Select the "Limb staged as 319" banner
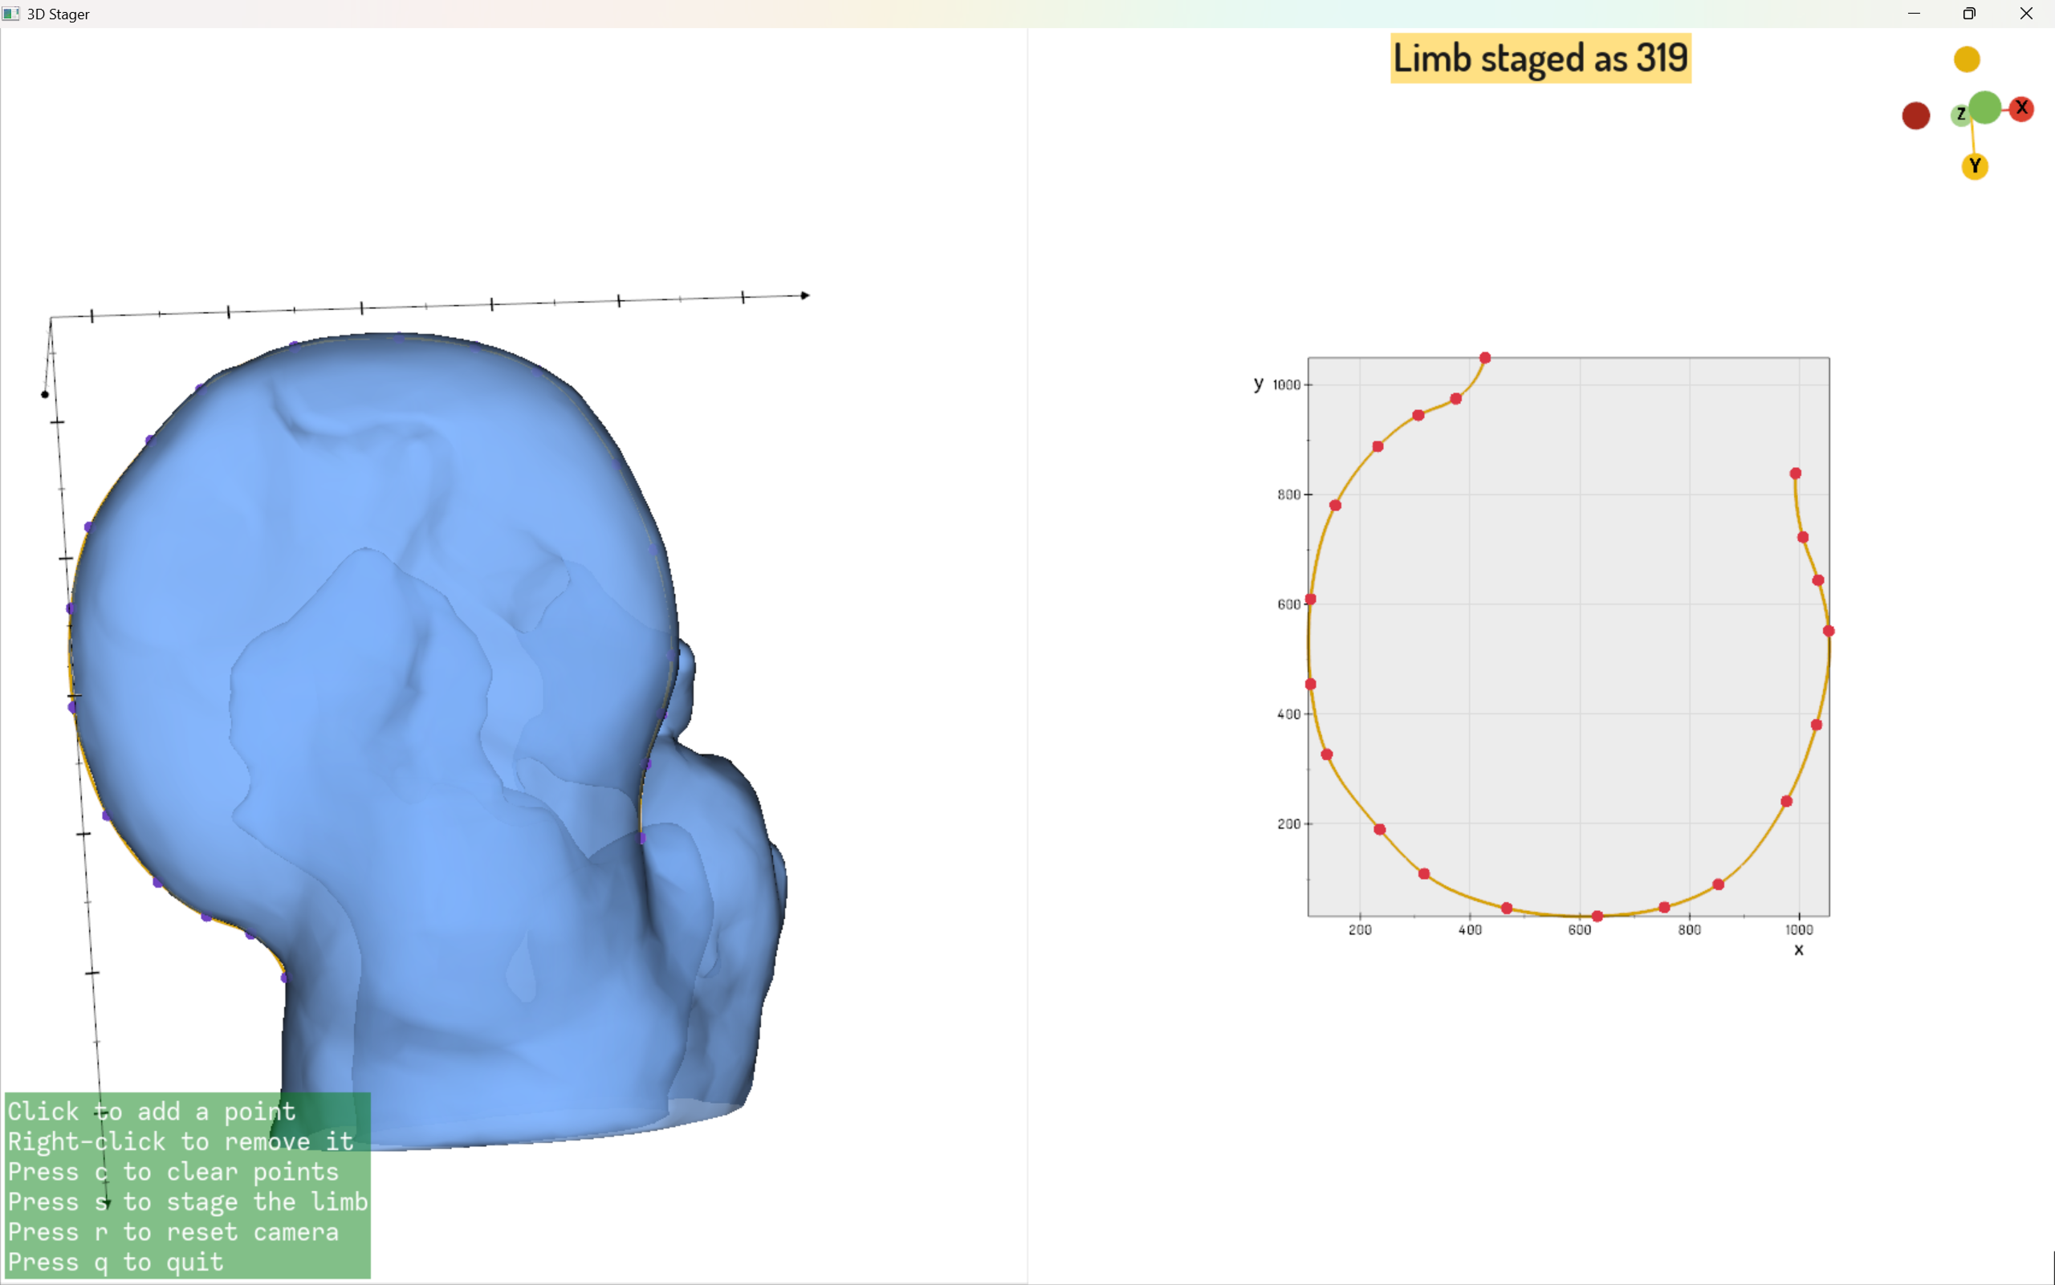The width and height of the screenshot is (2055, 1285). [1540, 59]
